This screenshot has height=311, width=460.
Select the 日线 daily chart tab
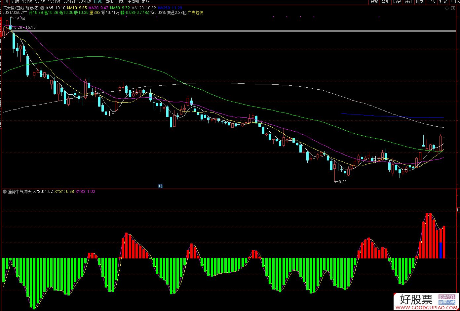pos(98,2)
